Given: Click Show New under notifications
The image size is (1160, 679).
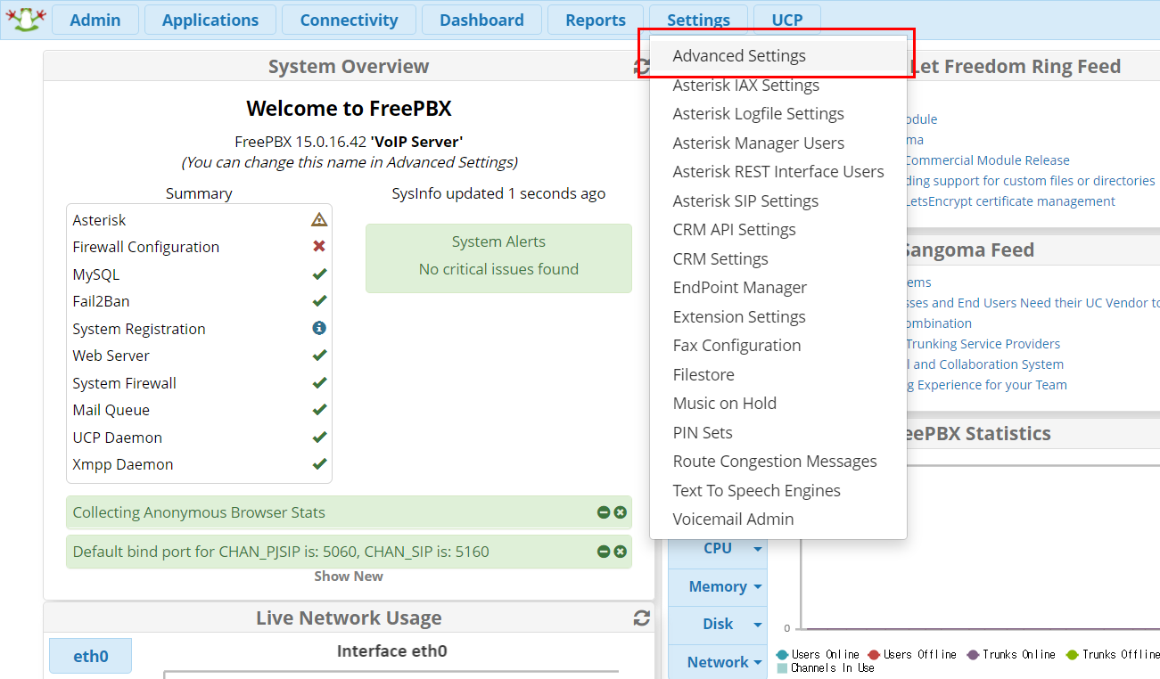Looking at the screenshot, I should tap(349, 577).
